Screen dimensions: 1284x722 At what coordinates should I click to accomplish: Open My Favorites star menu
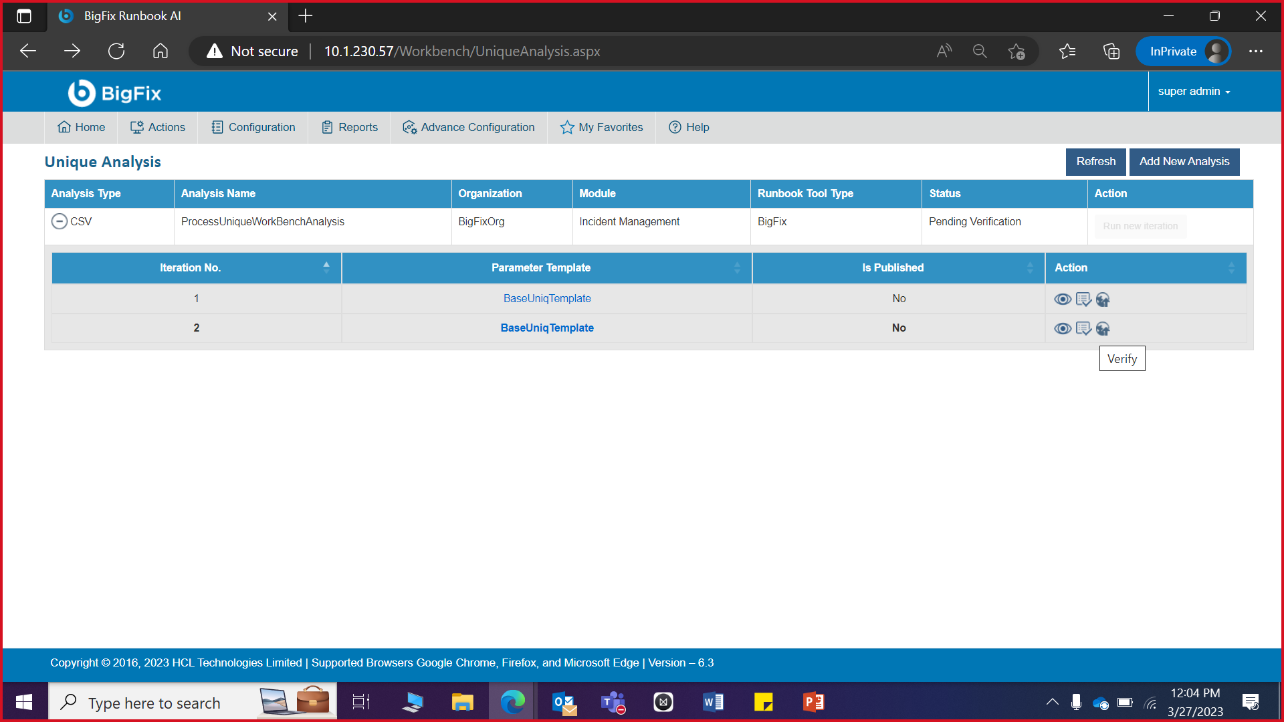coord(601,127)
